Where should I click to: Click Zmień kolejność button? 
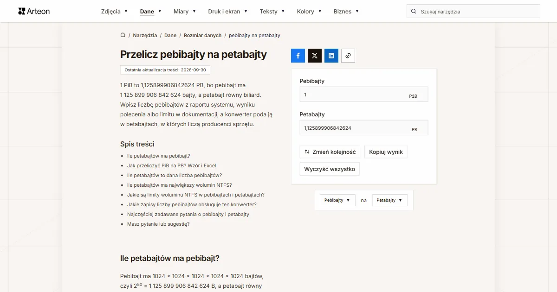[330, 152]
